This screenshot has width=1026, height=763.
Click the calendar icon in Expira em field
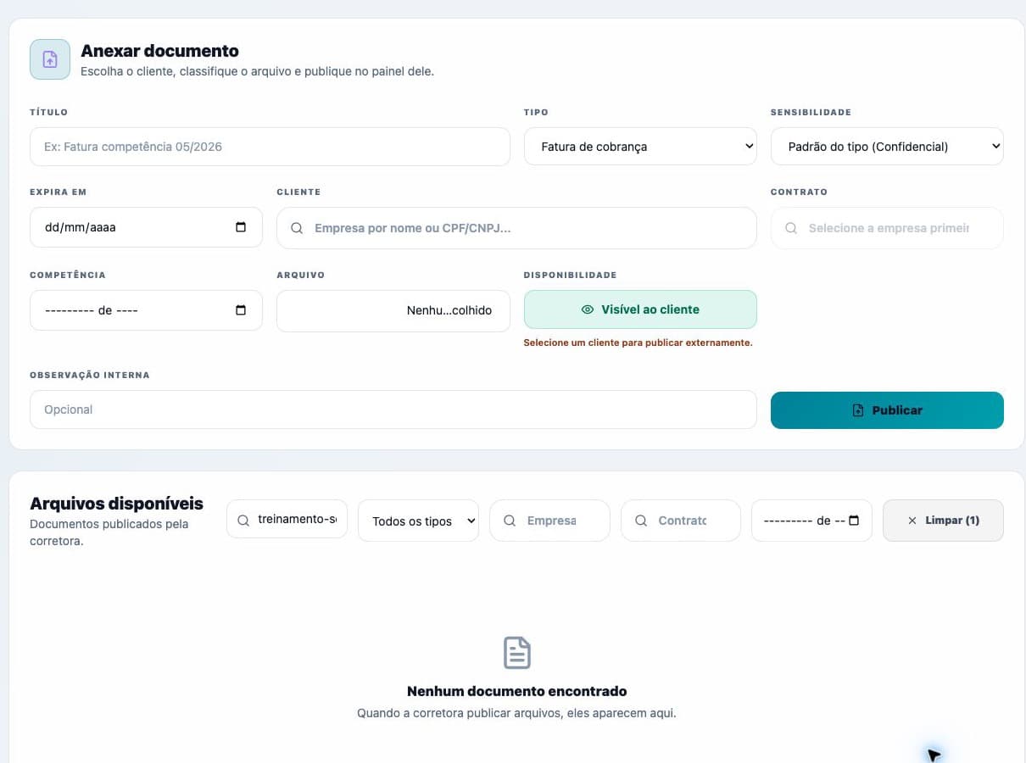click(x=241, y=227)
